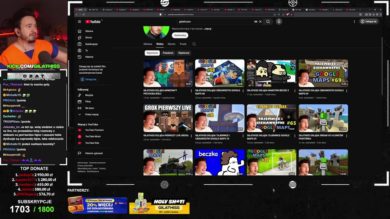Click the Skontaktuj się z nami footer link
390x219 pixels.
click(87, 169)
